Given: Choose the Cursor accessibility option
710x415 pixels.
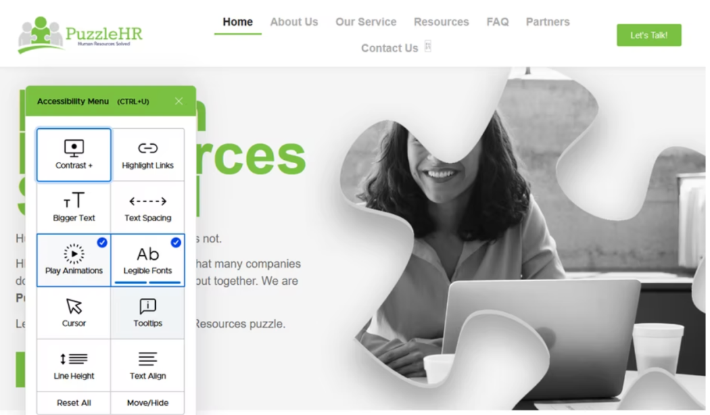Looking at the screenshot, I should point(74,312).
